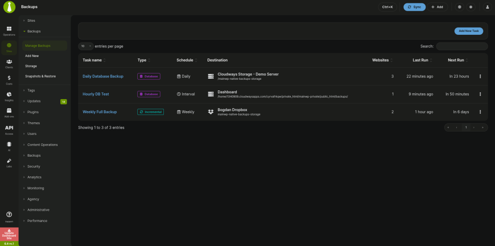Click the Add button in top bar
Screen dimensions: 495x246
pos(437,7)
